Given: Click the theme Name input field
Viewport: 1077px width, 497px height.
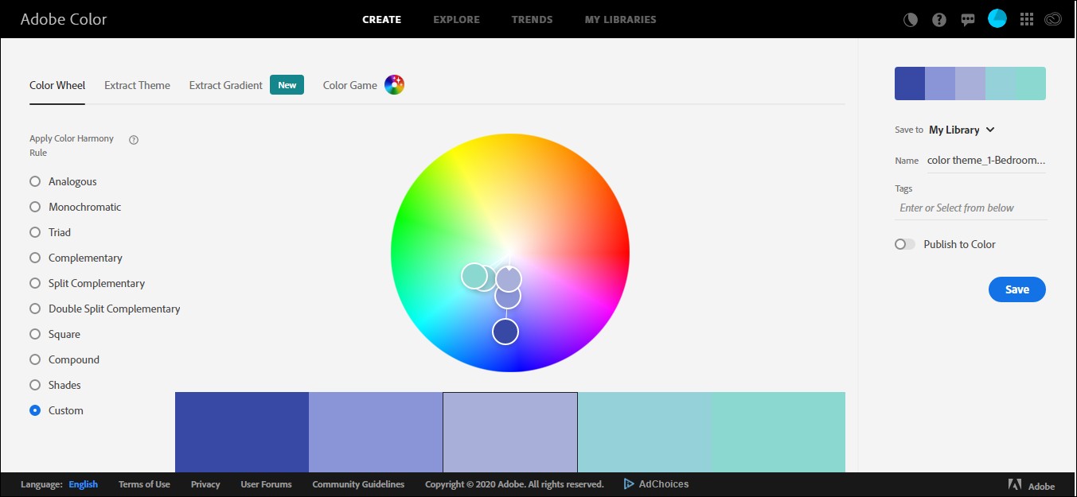Looking at the screenshot, I should [x=985, y=160].
